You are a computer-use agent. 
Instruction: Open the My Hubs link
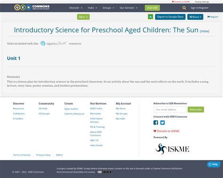click(x=120, y=118)
